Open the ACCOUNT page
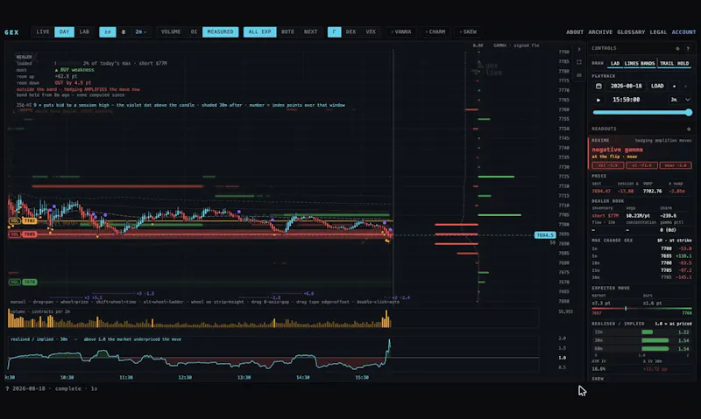The height and width of the screenshot is (419, 701). pos(683,32)
